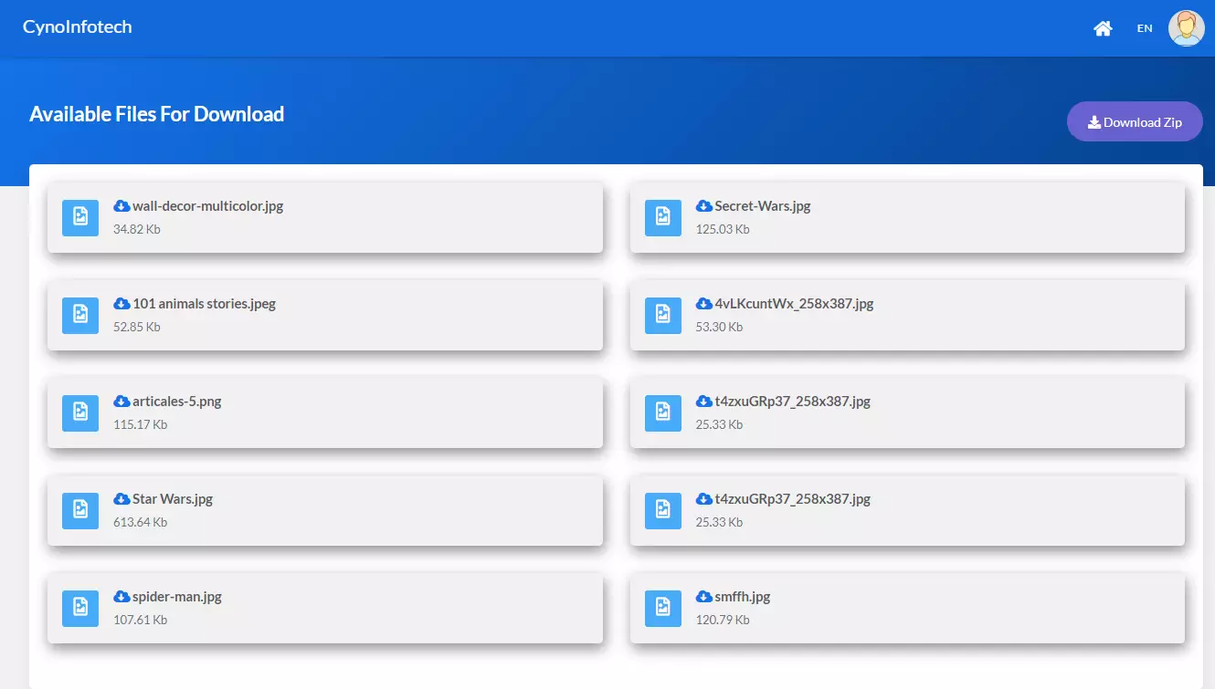Click image file icon beside smffh.jpg
The width and height of the screenshot is (1215, 689).
(x=663, y=608)
